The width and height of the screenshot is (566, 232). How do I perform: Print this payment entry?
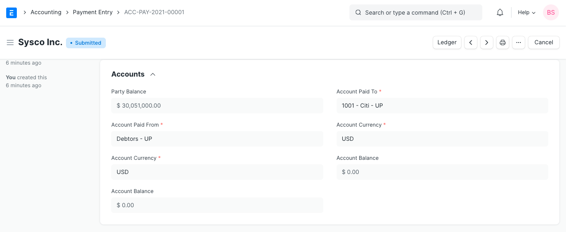(x=503, y=43)
